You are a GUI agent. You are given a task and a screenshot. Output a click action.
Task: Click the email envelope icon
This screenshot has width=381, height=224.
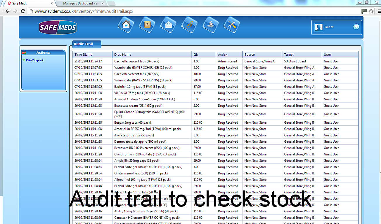(x=168, y=25)
